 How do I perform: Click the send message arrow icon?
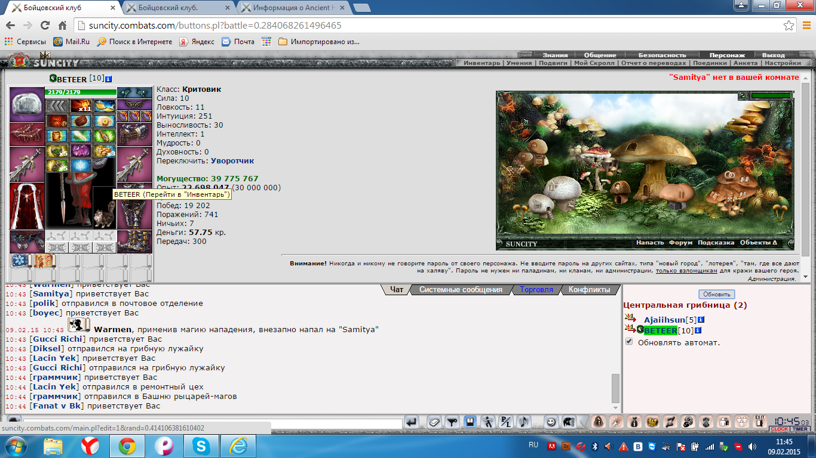pyautogui.click(x=411, y=422)
